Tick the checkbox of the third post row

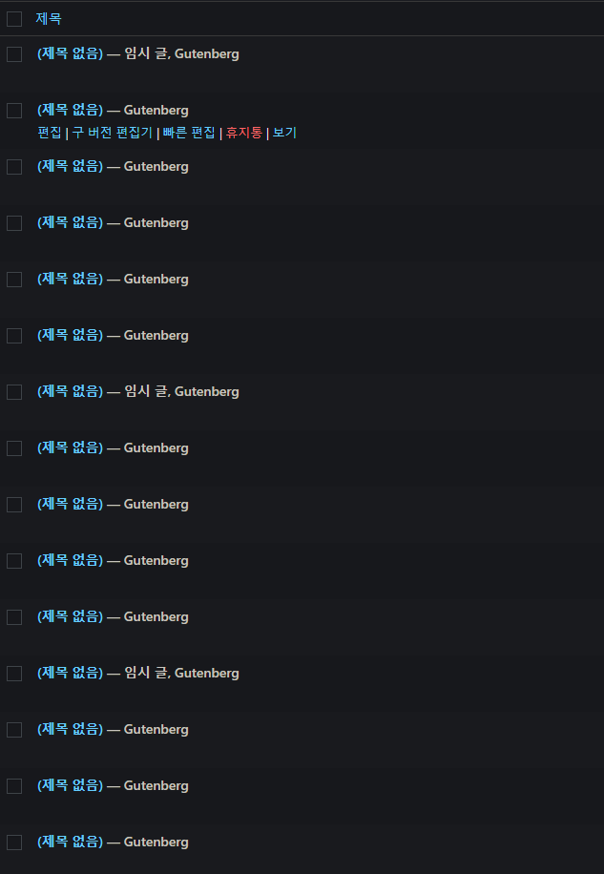point(14,167)
